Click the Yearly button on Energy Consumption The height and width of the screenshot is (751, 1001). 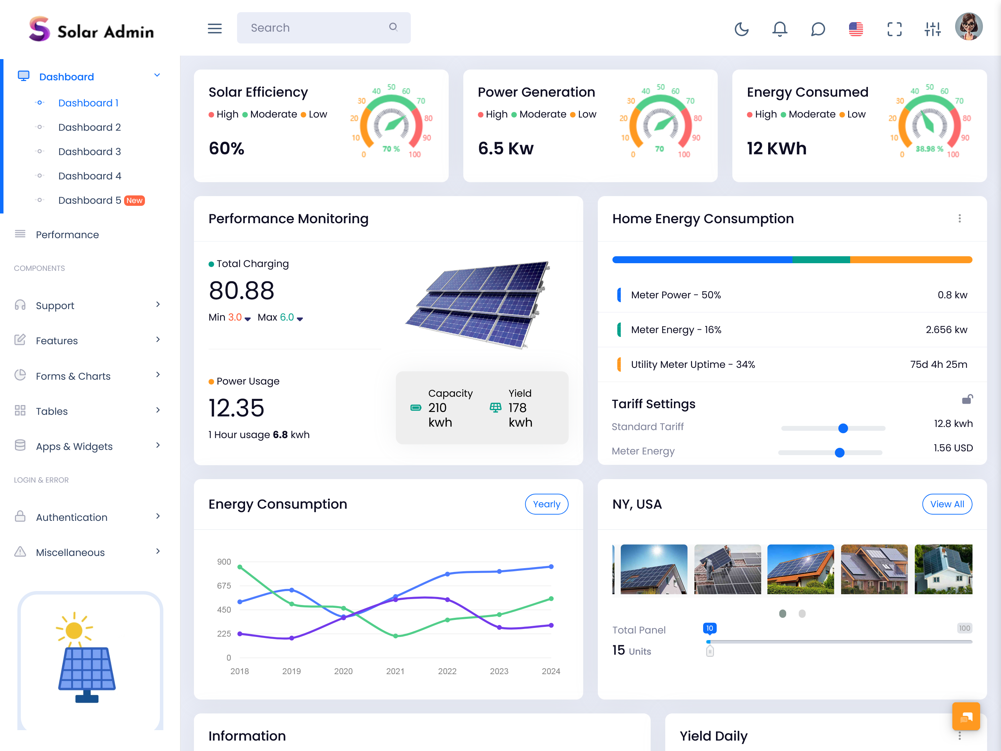[546, 504]
